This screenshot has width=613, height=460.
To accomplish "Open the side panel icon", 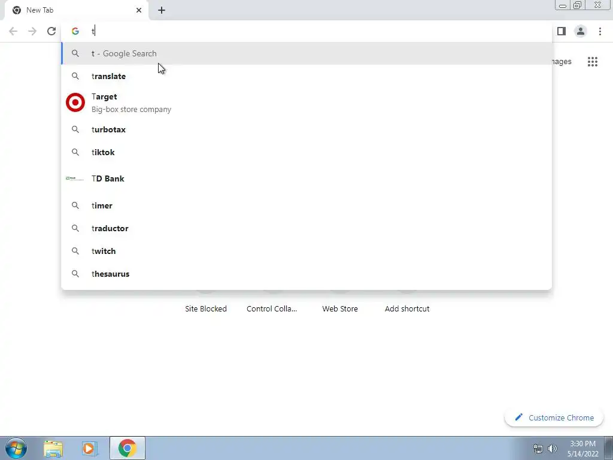I will 562,31.
